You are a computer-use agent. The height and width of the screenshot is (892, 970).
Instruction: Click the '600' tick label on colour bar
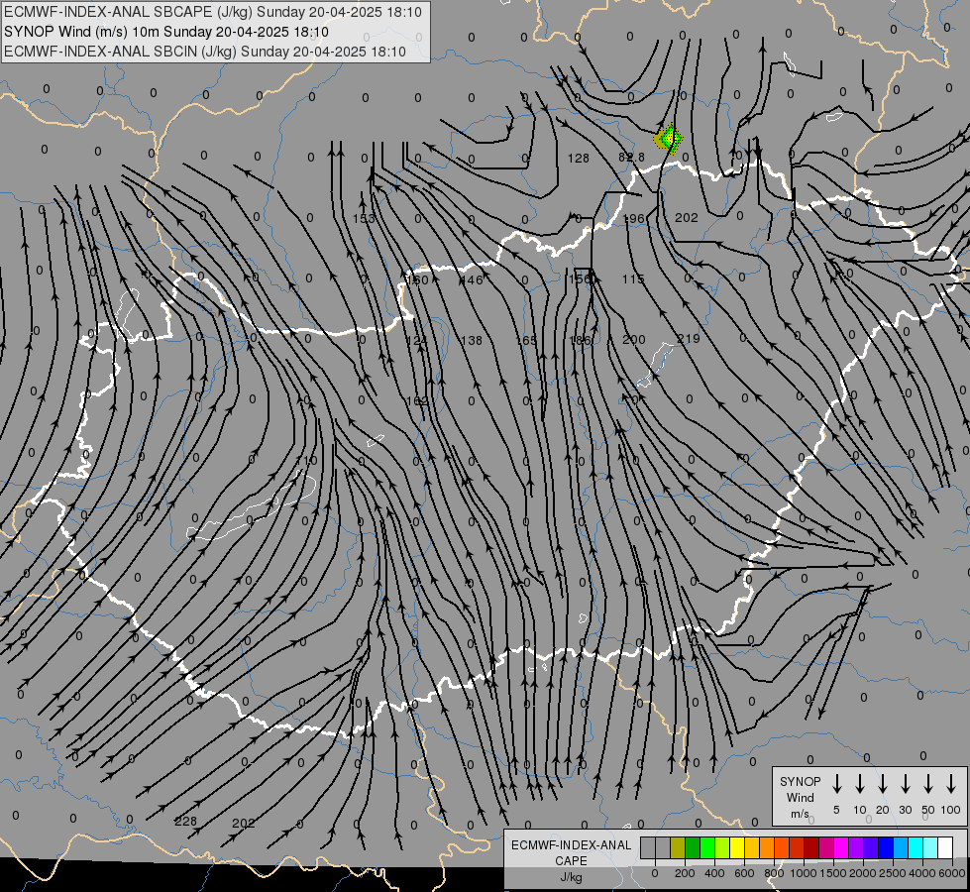point(744,873)
